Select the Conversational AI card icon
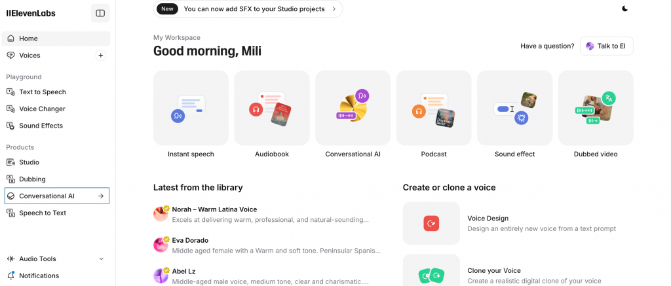Screen dimensions: 671x286 coord(353,108)
